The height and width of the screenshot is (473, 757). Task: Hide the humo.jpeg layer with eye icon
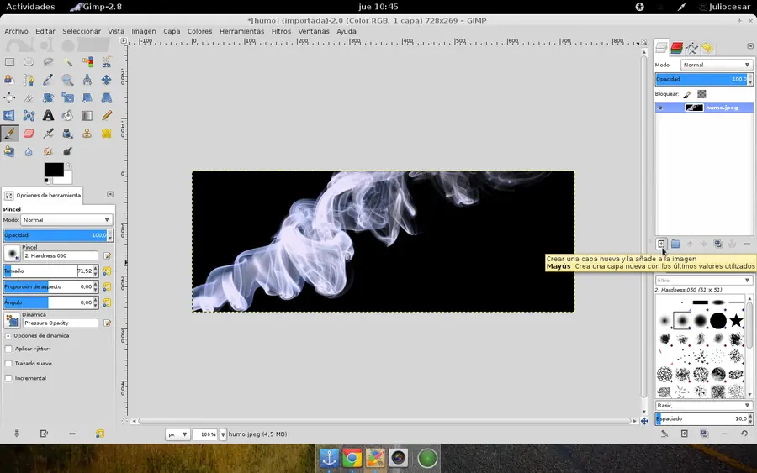[660, 108]
